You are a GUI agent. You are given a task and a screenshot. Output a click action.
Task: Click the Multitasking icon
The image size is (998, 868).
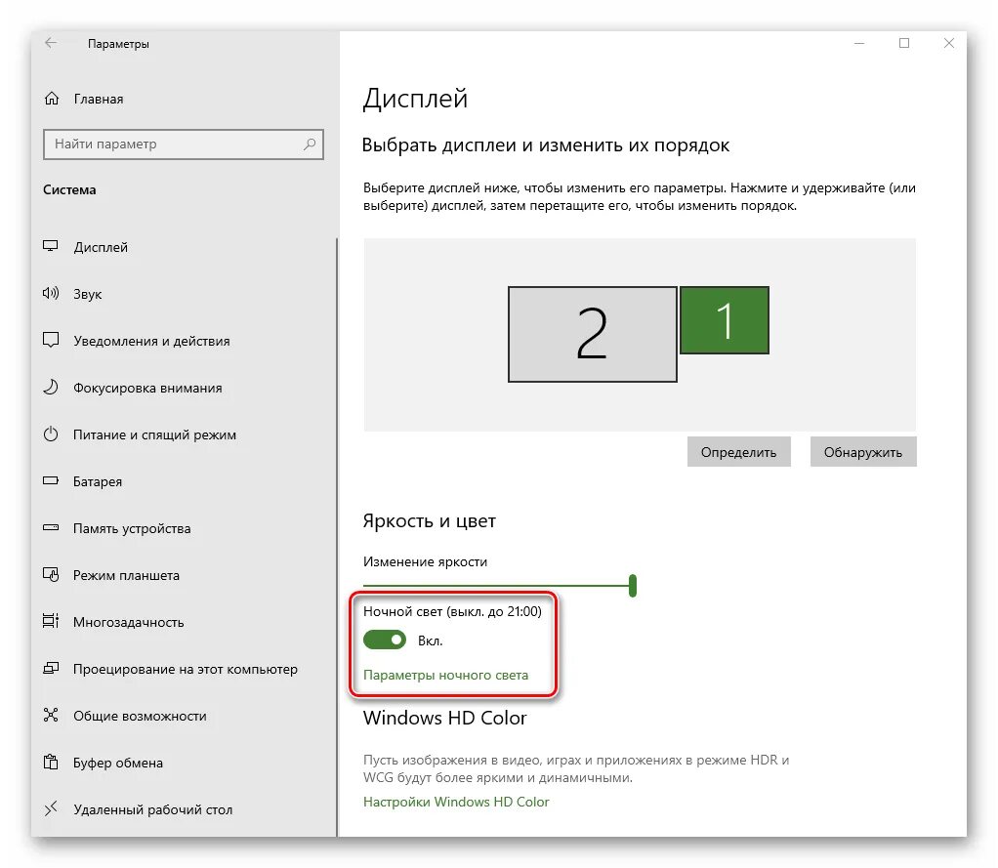click(x=50, y=621)
